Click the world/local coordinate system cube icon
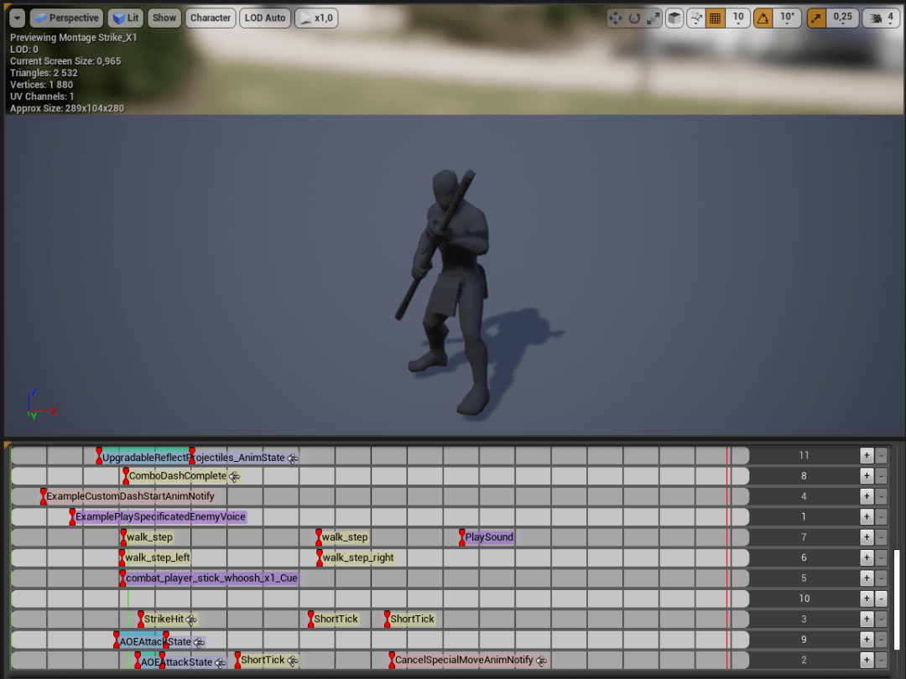This screenshot has height=679, width=906. (x=675, y=18)
